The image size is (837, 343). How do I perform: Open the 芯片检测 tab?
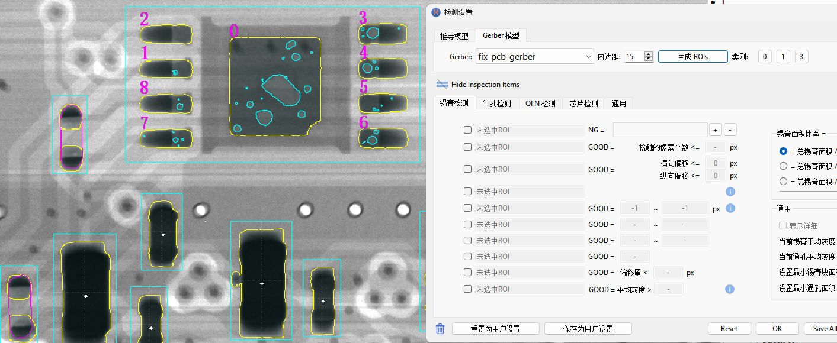pos(583,103)
